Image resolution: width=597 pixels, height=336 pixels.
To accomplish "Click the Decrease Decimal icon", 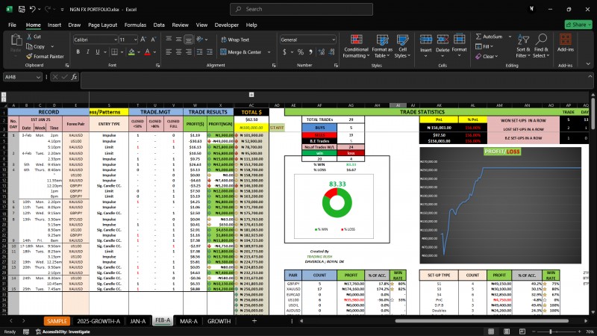I will (x=331, y=52).
